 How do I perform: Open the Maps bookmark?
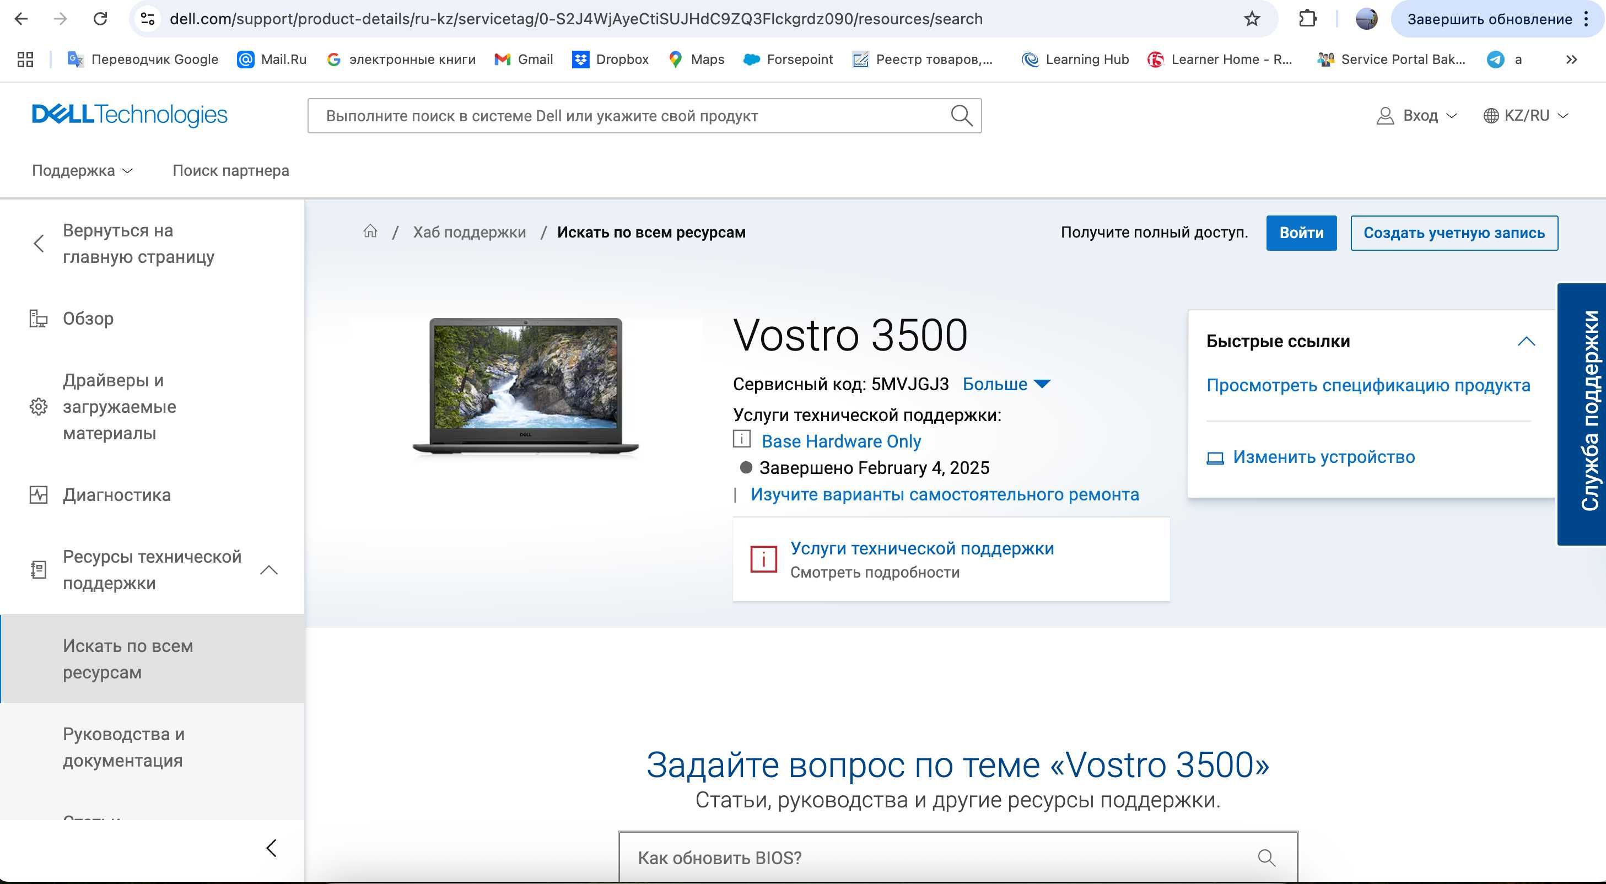pos(696,59)
